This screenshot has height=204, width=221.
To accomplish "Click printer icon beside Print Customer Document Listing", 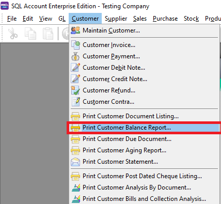I will 75,116.
